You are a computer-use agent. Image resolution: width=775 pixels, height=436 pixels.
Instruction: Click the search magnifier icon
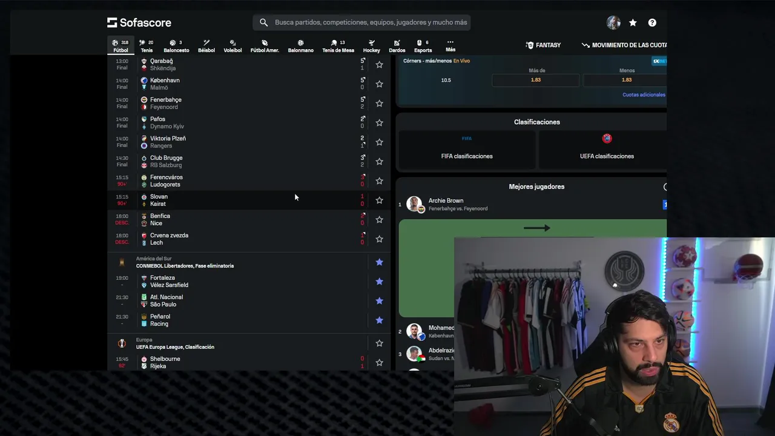coord(263,22)
